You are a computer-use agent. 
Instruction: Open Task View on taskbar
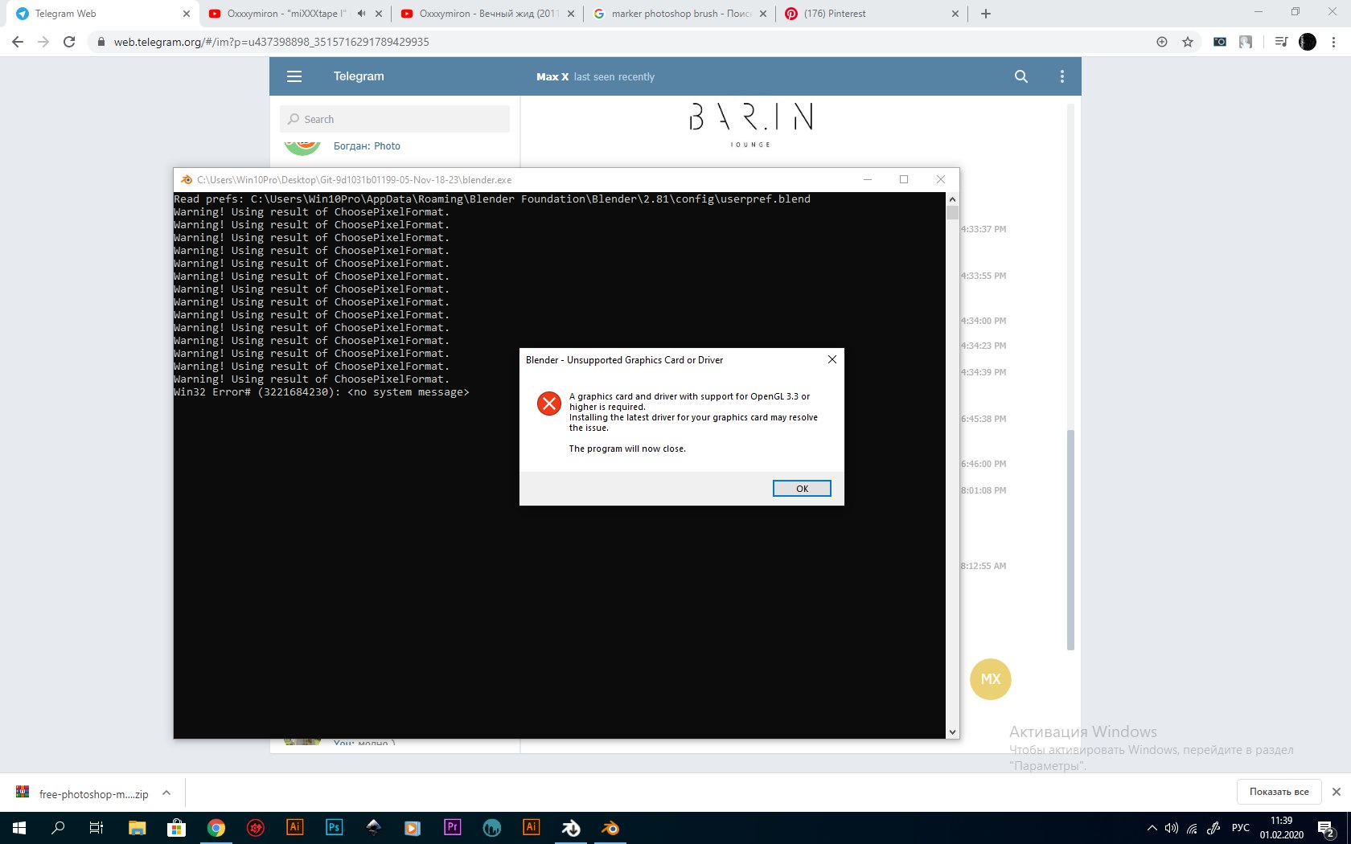pos(96,828)
